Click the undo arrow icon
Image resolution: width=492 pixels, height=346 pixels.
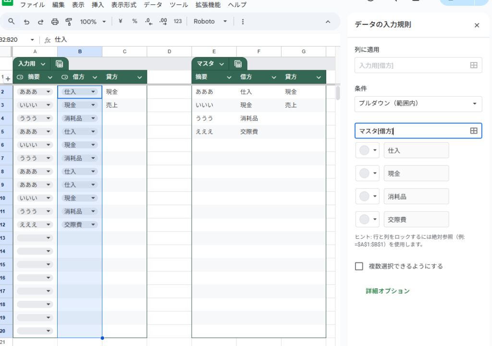point(26,22)
